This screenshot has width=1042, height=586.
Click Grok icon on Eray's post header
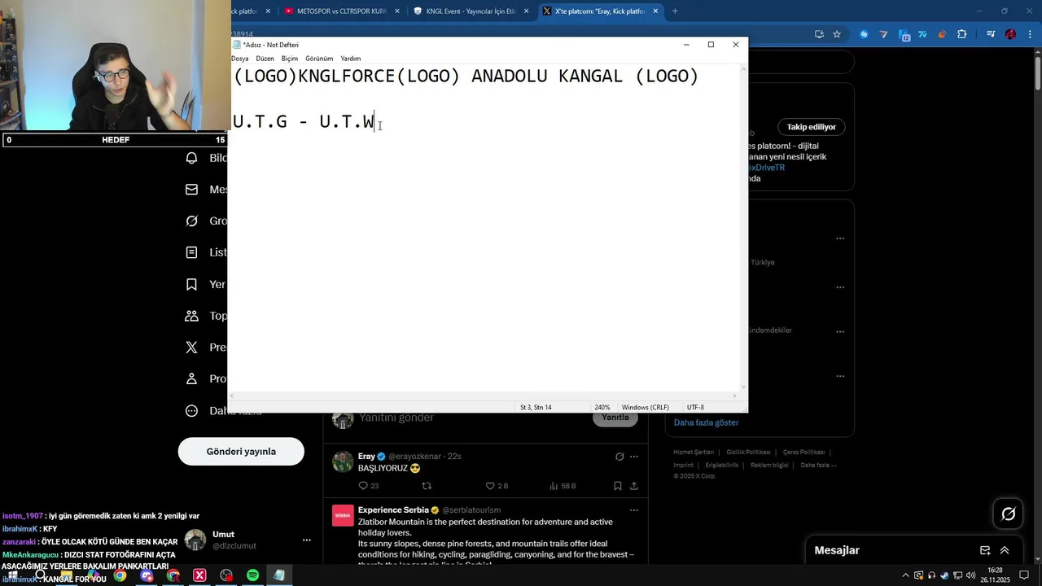click(620, 457)
